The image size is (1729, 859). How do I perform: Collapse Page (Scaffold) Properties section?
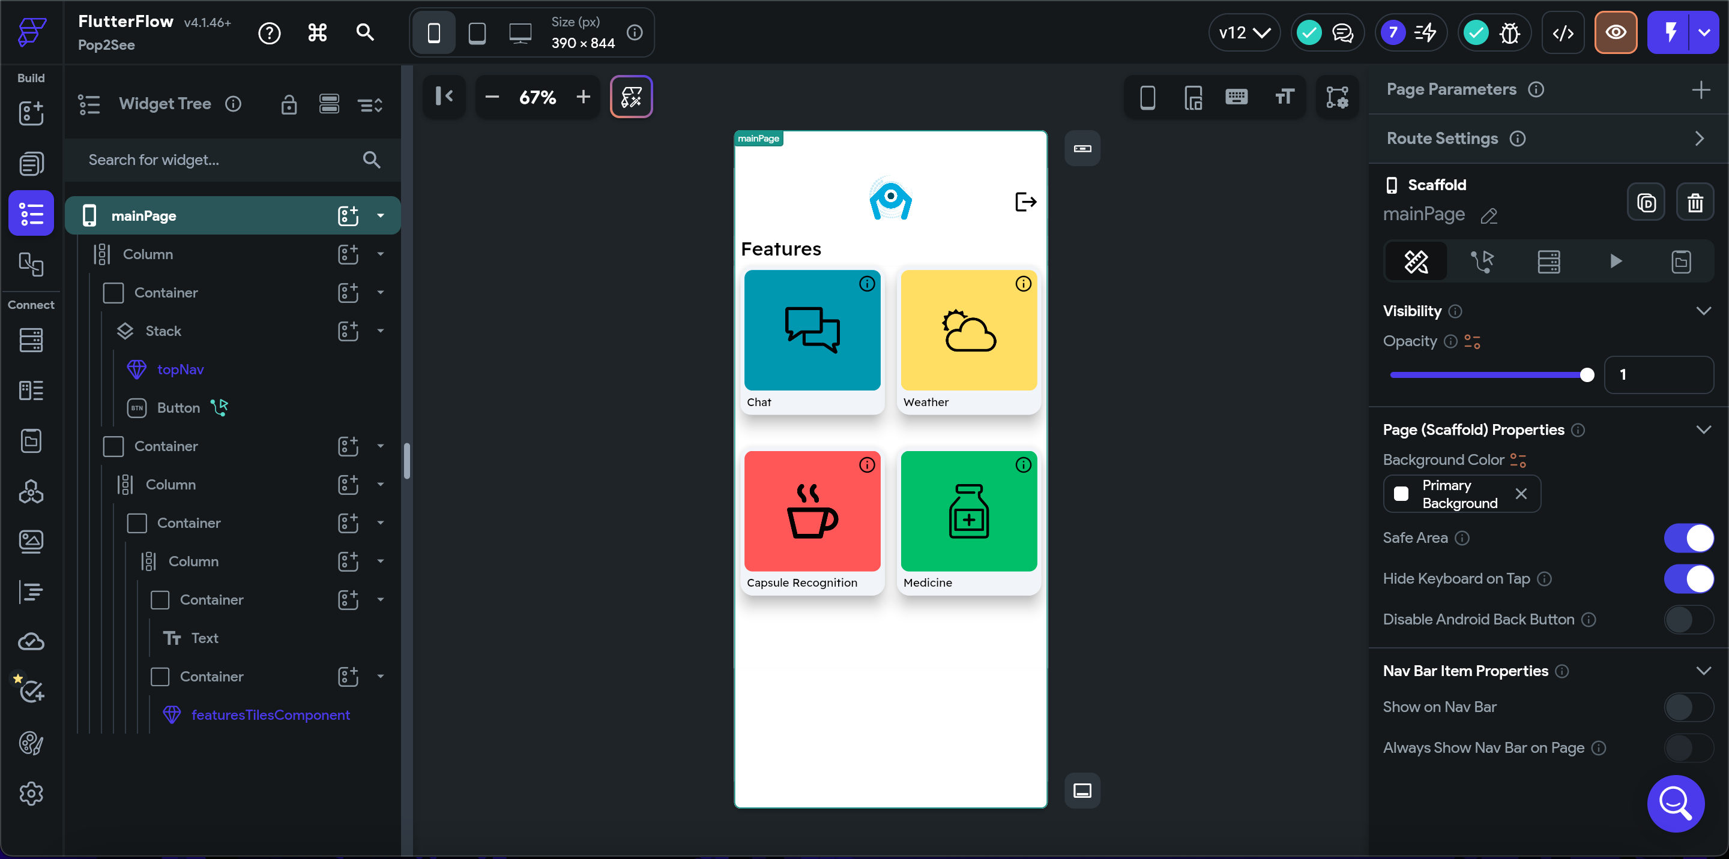pos(1703,430)
